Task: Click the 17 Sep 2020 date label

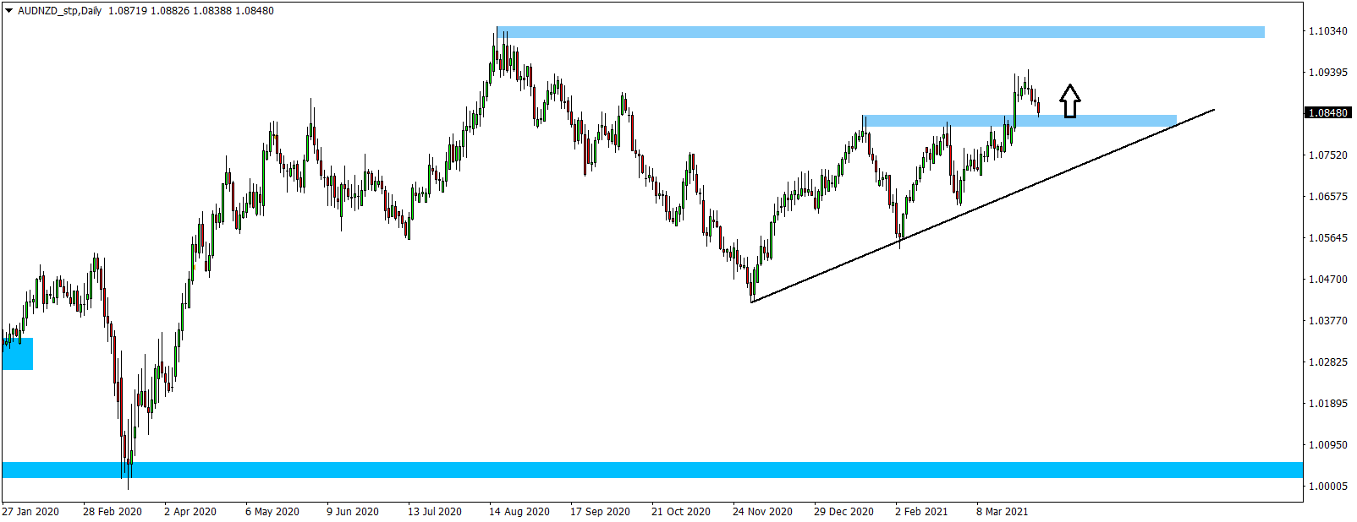Action: coord(600,512)
